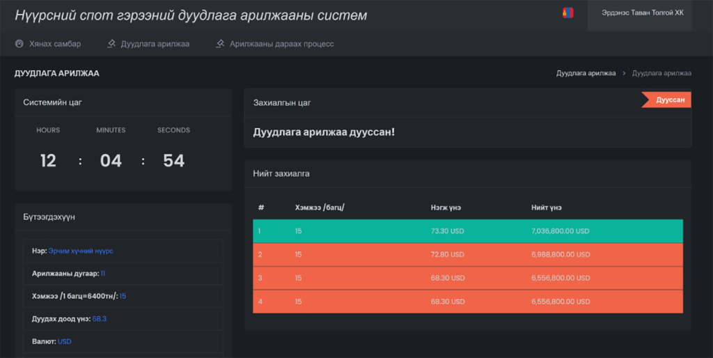The width and height of the screenshot is (713, 358).
Task: Open the Хянах самбар menu item
Action: [x=54, y=44]
